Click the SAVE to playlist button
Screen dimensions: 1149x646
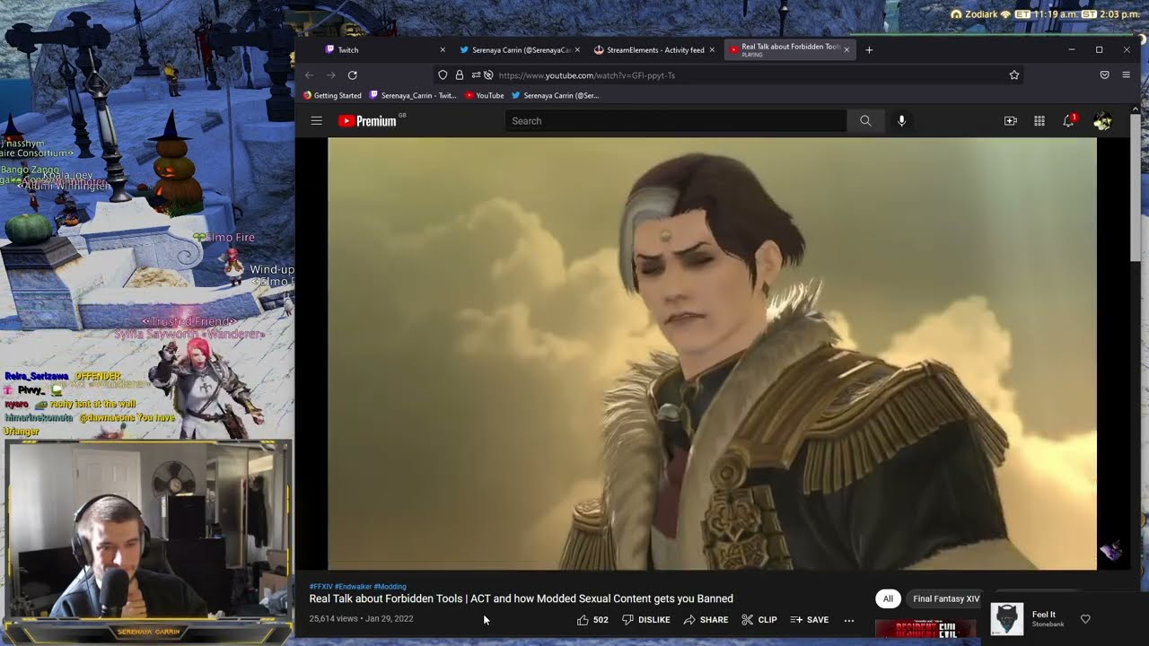(x=809, y=620)
